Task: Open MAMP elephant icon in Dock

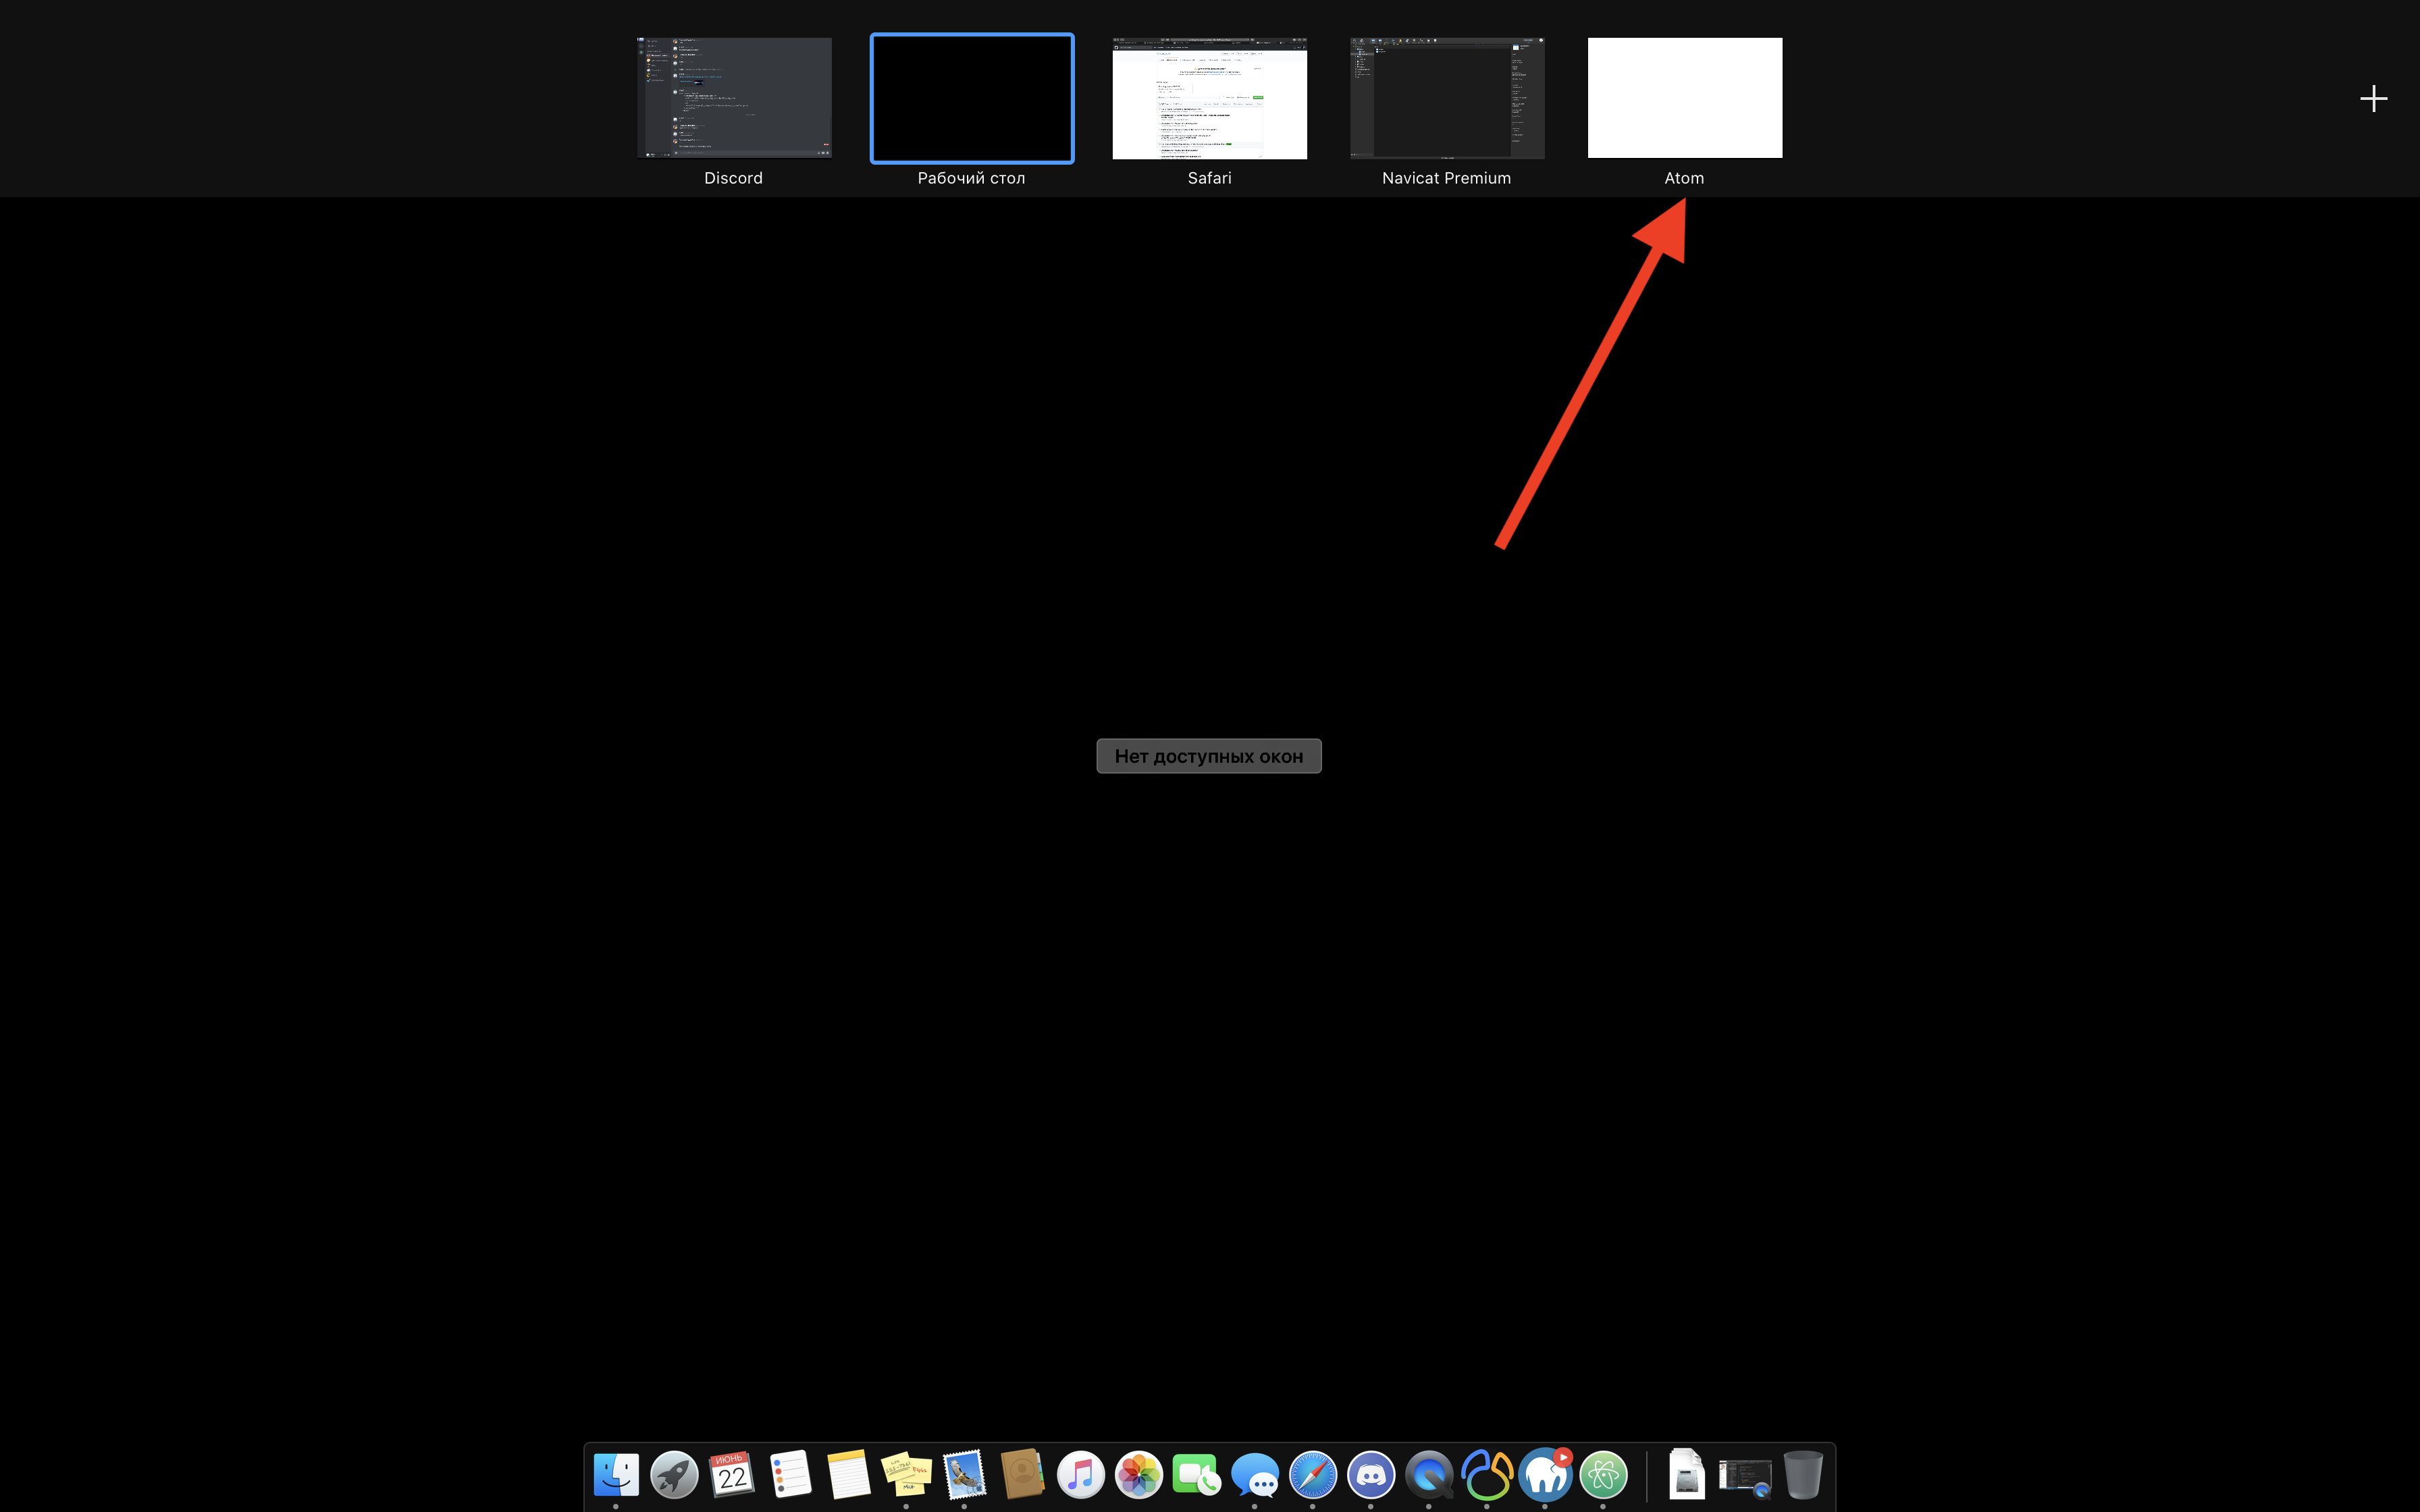Action: [1544, 1474]
